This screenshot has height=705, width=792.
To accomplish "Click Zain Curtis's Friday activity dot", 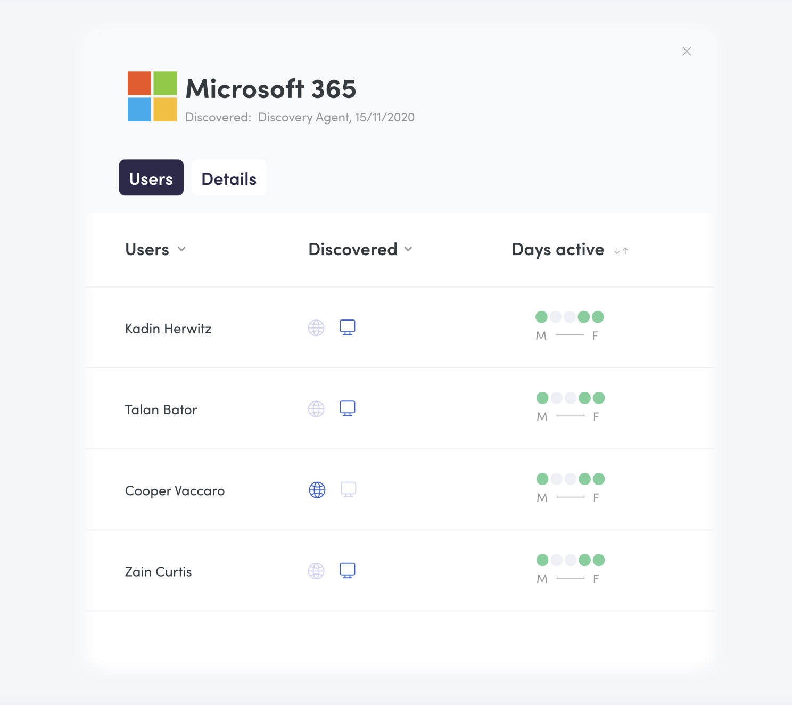I will click(599, 560).
